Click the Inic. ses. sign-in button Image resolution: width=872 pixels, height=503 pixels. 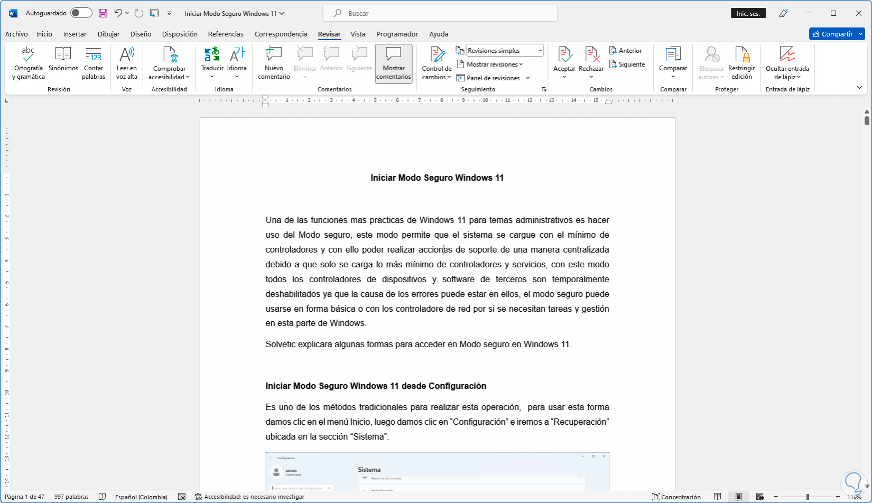(748, 13)
